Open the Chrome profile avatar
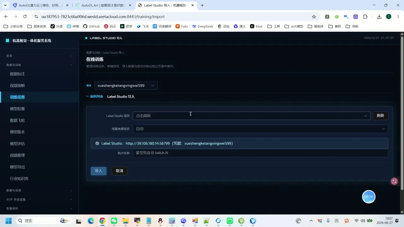Image resolution: width=404 pixels, height=227 pixels. (389, 16)
